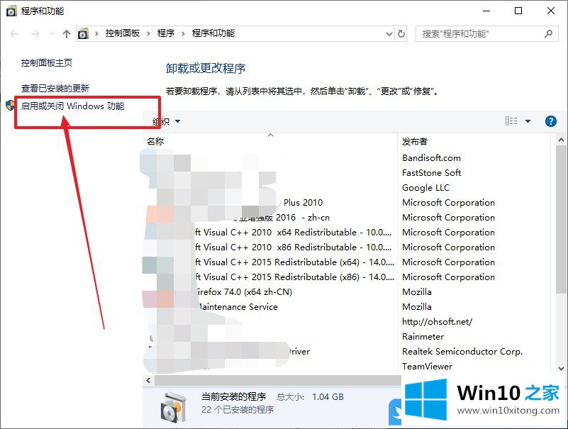Open 启用或关闭 Windows 功能 link
Screen dimensions: 568x429
pos(72,106)
